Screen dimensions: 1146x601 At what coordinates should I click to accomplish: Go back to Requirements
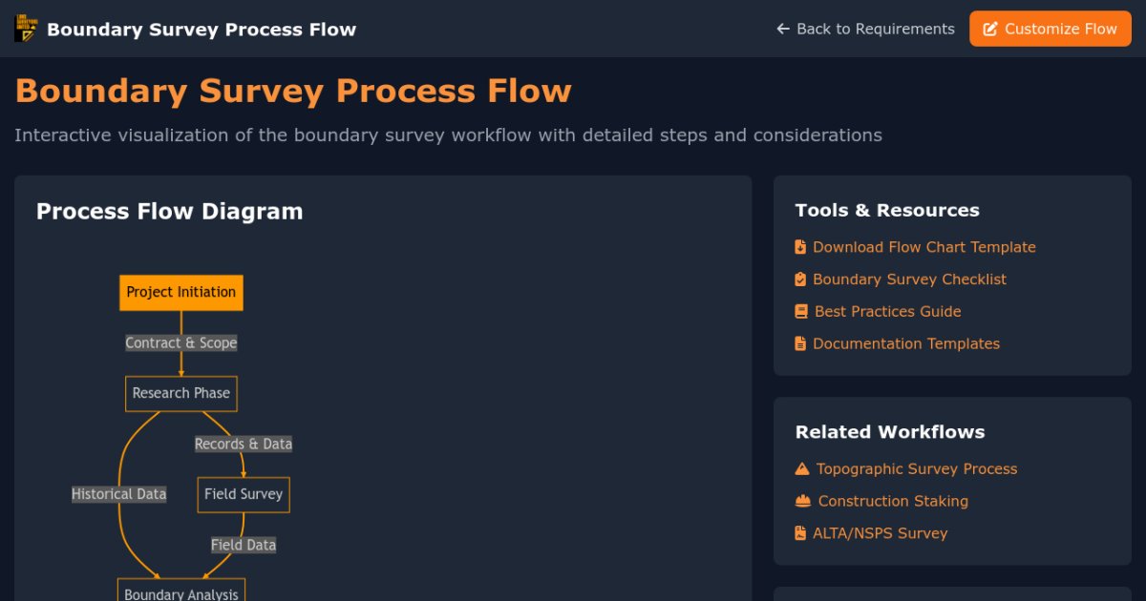coord(875,29)
